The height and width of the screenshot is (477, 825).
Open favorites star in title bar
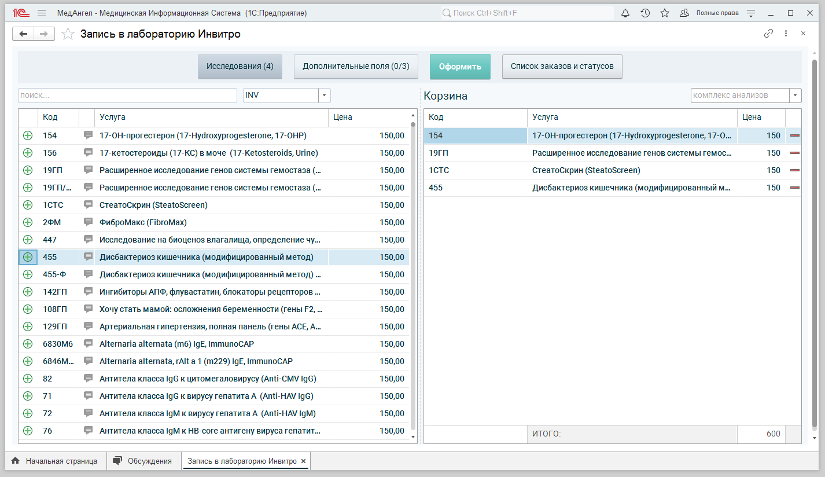click(x=665, y=13)
